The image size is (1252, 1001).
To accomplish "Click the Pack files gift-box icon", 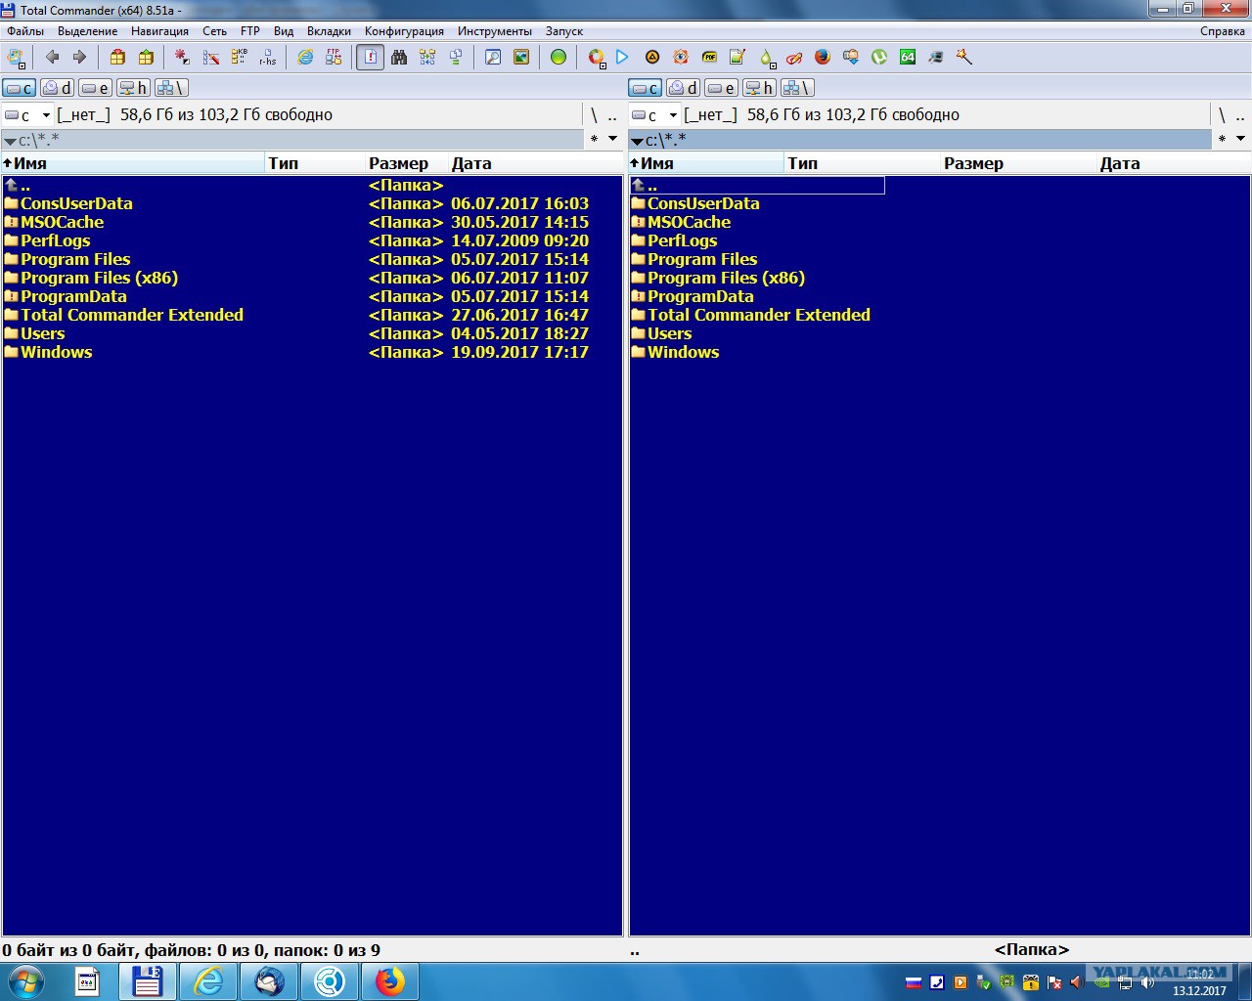I will tap(117, 58).
